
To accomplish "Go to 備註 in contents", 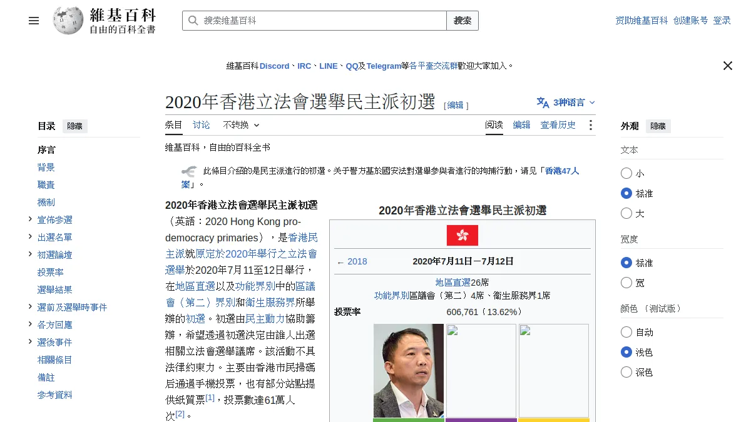I will point(46,378).
